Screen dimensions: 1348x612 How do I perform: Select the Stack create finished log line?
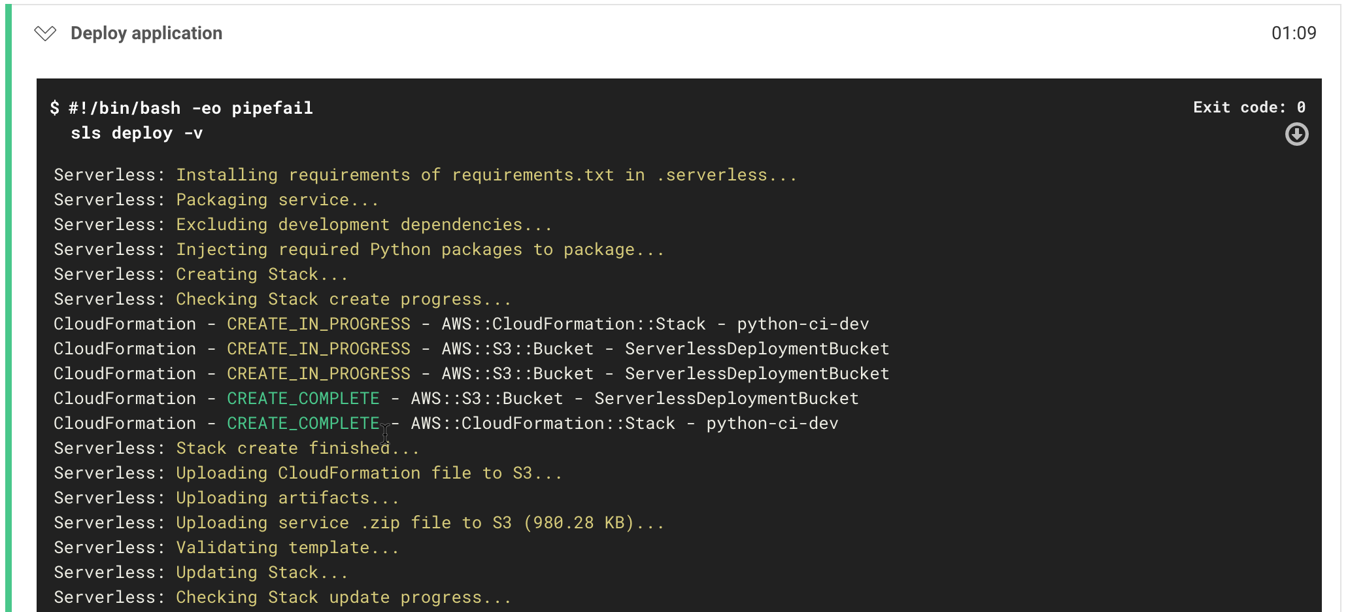pos(237,448)
